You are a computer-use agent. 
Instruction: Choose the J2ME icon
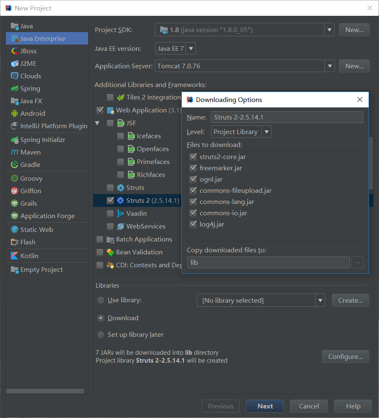pyautogui.click(x=15, y=63)
